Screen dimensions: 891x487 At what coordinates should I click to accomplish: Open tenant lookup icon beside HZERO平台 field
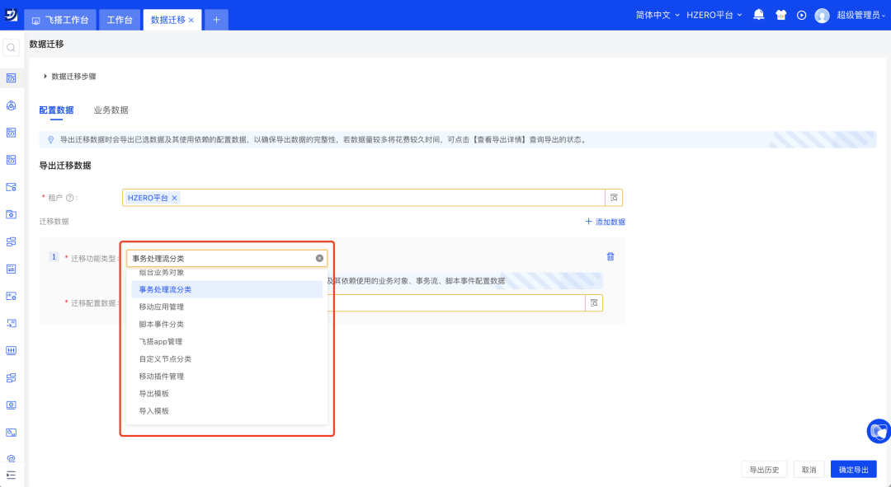613,198
